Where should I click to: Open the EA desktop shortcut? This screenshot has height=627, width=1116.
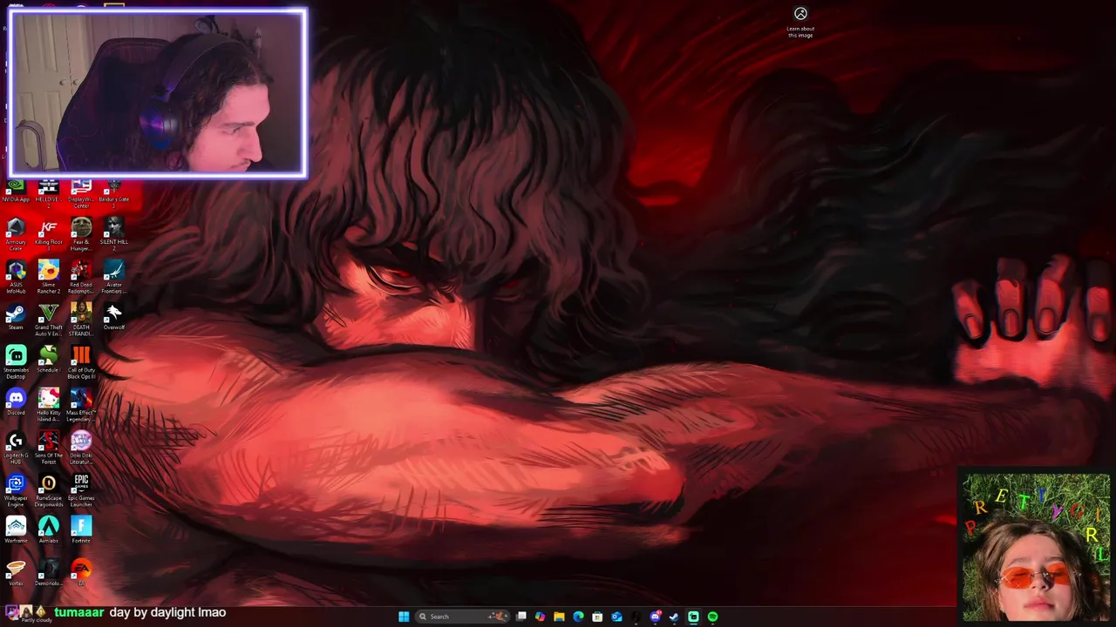pyautogui.click(x=81, y=573)
